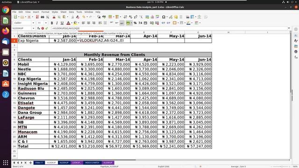
Task: Switch to the HLOOKUP sheet tab
Action: [x=64, y=163]
